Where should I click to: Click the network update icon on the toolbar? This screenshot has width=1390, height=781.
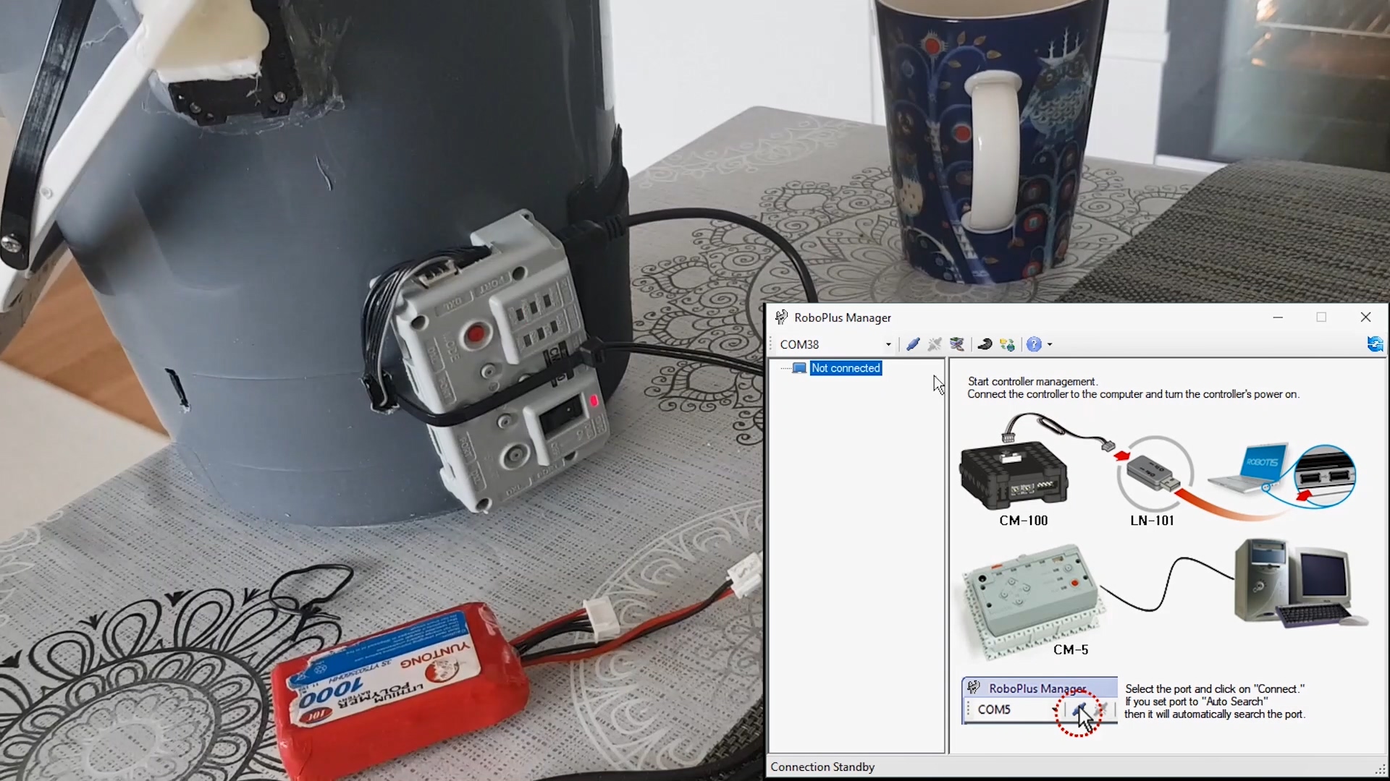point(1008,344)
